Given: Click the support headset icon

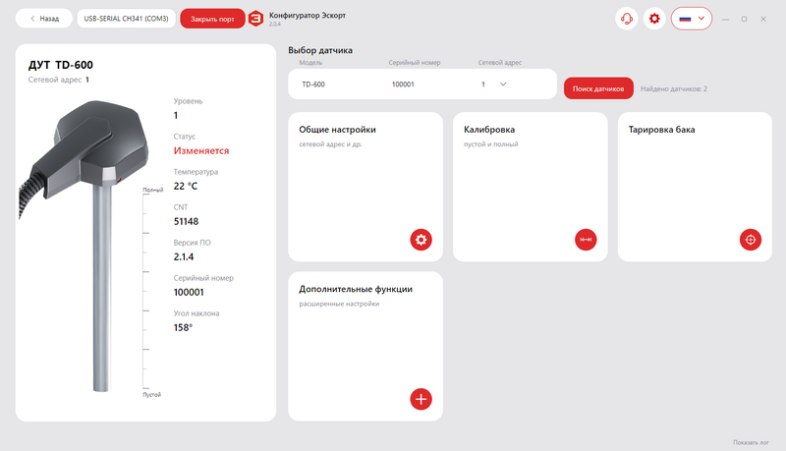Looking at the screenshot, I should click(627, 19).
